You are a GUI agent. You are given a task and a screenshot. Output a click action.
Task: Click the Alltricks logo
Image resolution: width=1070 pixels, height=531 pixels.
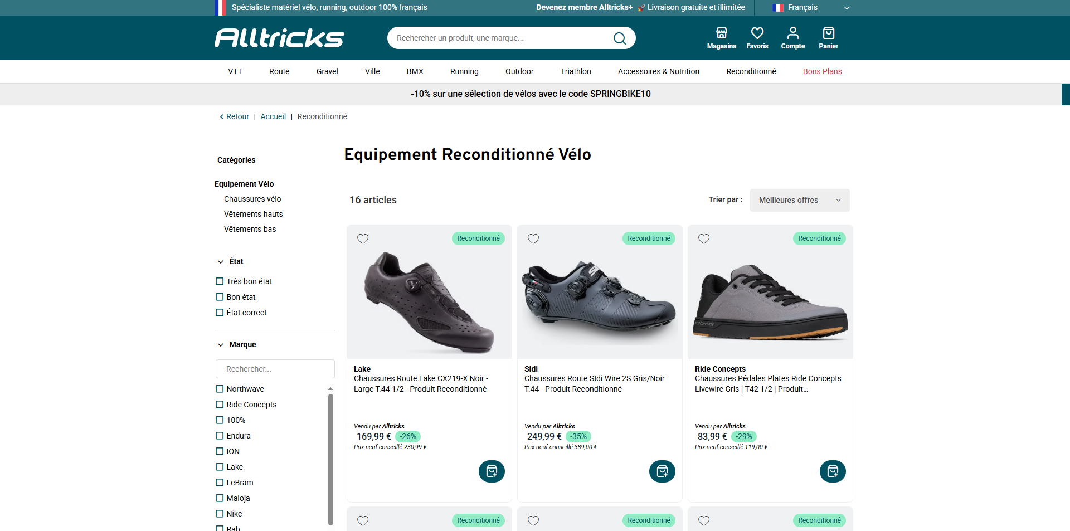coord(279,38)
